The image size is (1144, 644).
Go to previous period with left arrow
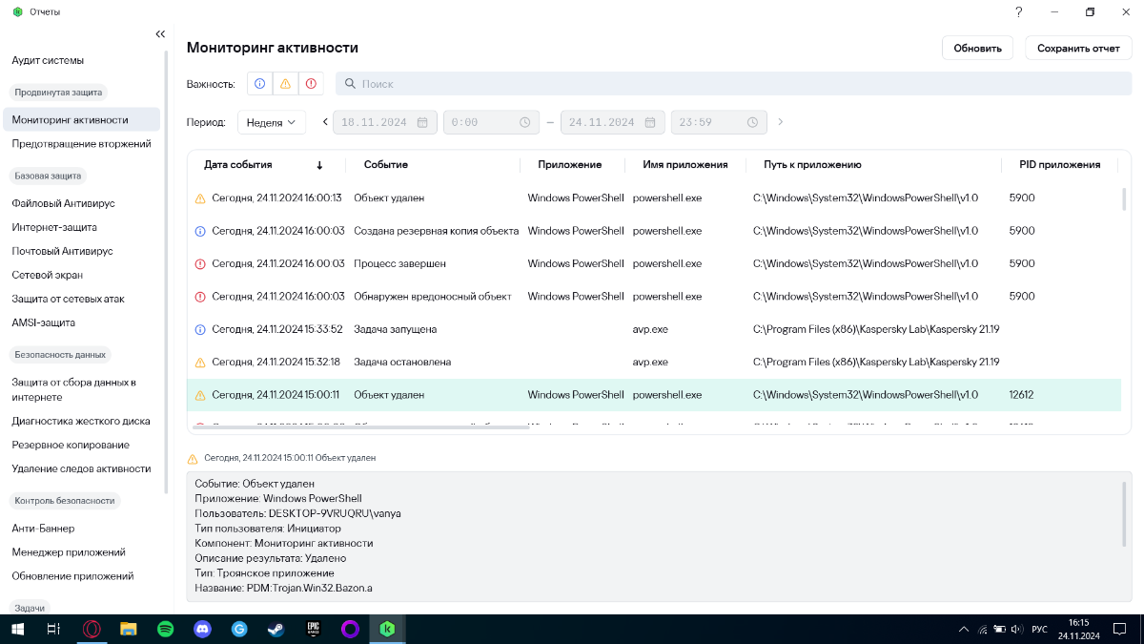pyautogui.click(x=325, y=122)
